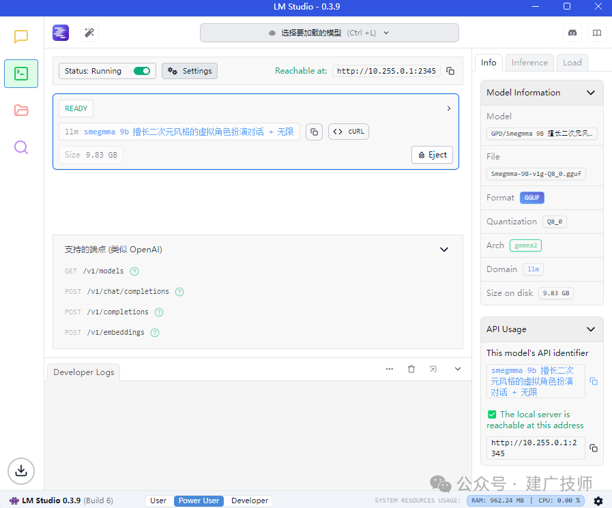Click the RAM and CPU usage indicator
Screen dimensions: 612x508
[526, 500]
